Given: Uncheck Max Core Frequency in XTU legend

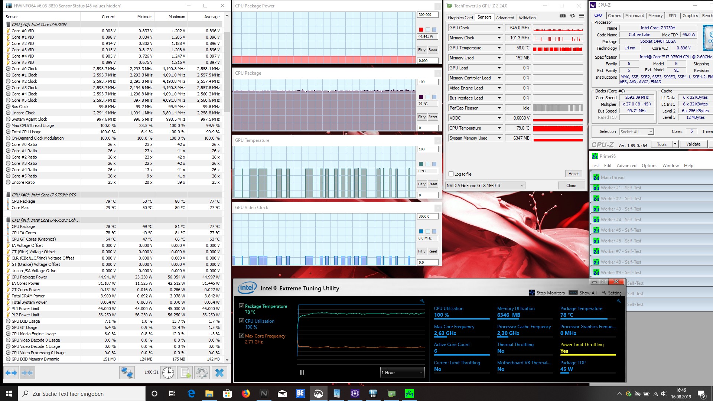Looking at the screenshot, I should (x=241, y=336).
